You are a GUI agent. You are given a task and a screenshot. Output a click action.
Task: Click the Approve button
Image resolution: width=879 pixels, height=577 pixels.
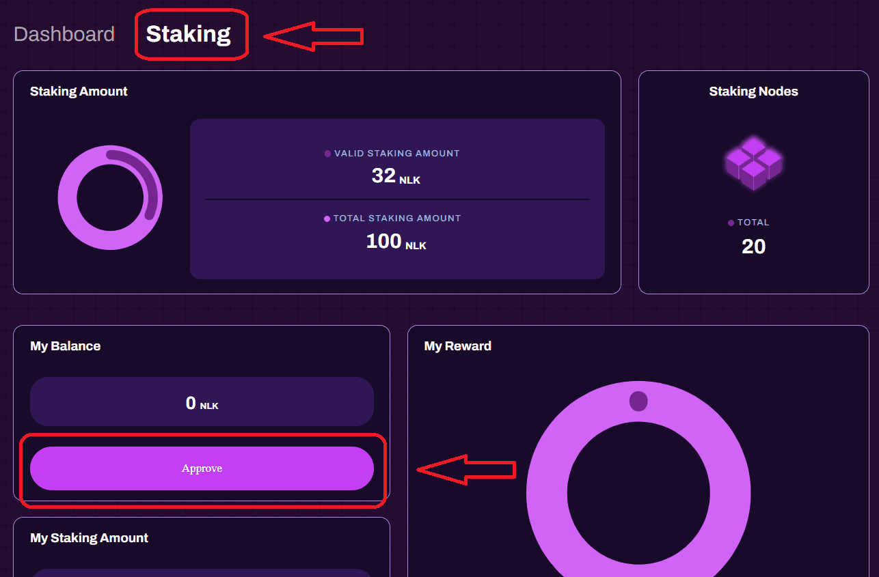pos(202,468)
